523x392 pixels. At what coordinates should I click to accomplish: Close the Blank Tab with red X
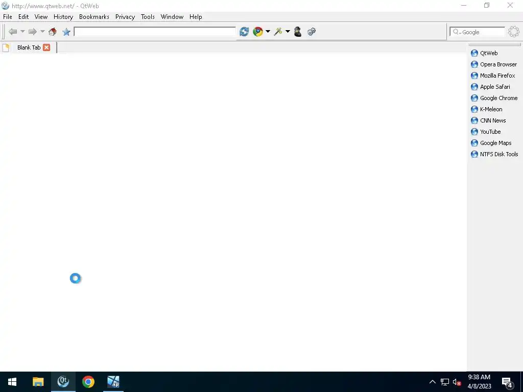[46, 47]
